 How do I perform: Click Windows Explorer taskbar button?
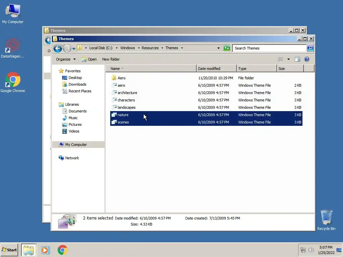29,250
